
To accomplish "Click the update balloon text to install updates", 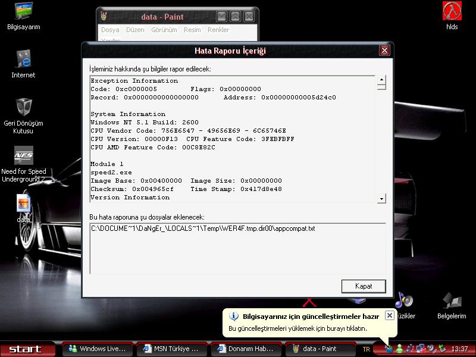I will point(297,328).
